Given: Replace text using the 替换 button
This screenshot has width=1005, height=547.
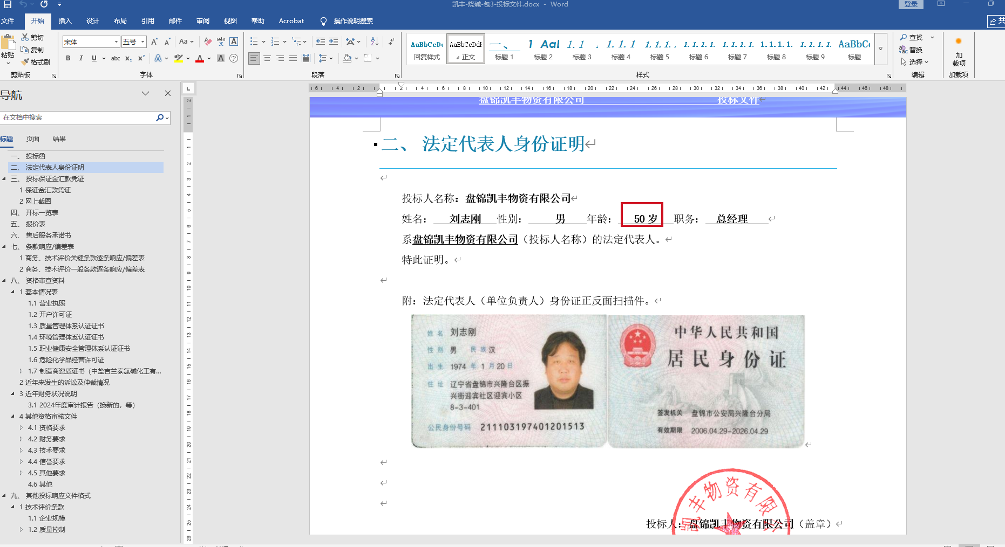Looking at the screenshot, I should point(911,50).
